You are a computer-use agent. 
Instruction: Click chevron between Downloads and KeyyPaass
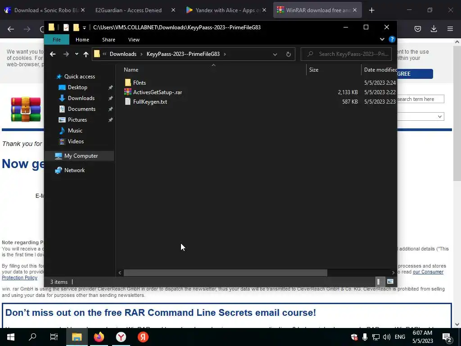[141, 54]
